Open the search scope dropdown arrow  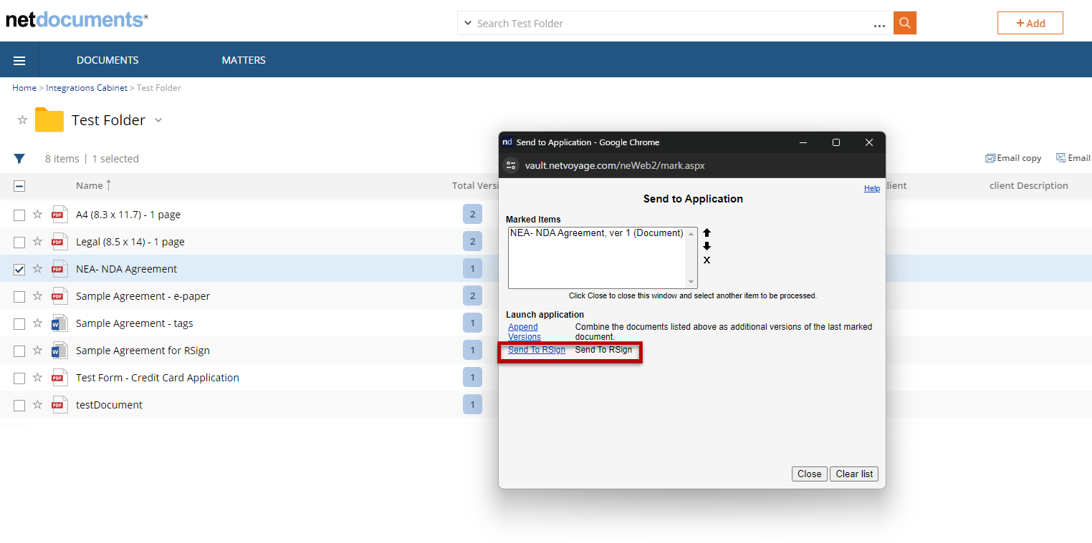[467, 23]
